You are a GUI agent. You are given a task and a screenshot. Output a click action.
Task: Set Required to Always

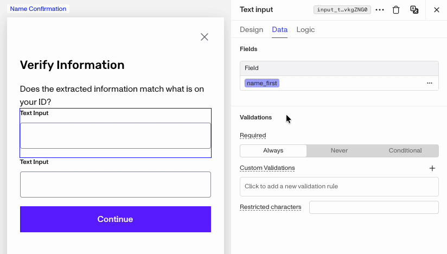[x=273, y=150]
